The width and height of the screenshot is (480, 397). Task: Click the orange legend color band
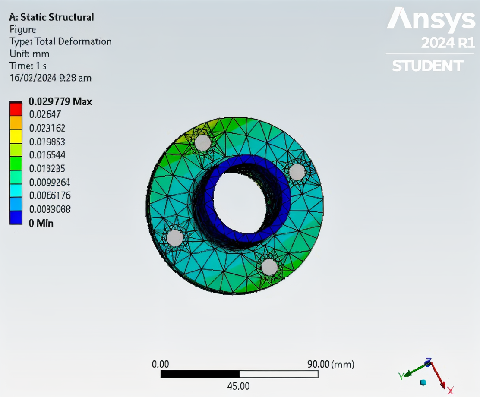click(16, 123)
